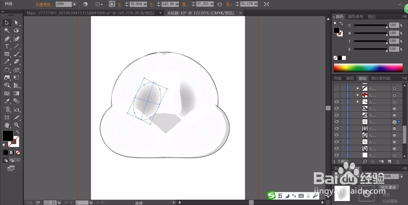
Task: Switch to the Nipic_27737901 document tab
Action: pyautogui.click(x=90, y=13)
